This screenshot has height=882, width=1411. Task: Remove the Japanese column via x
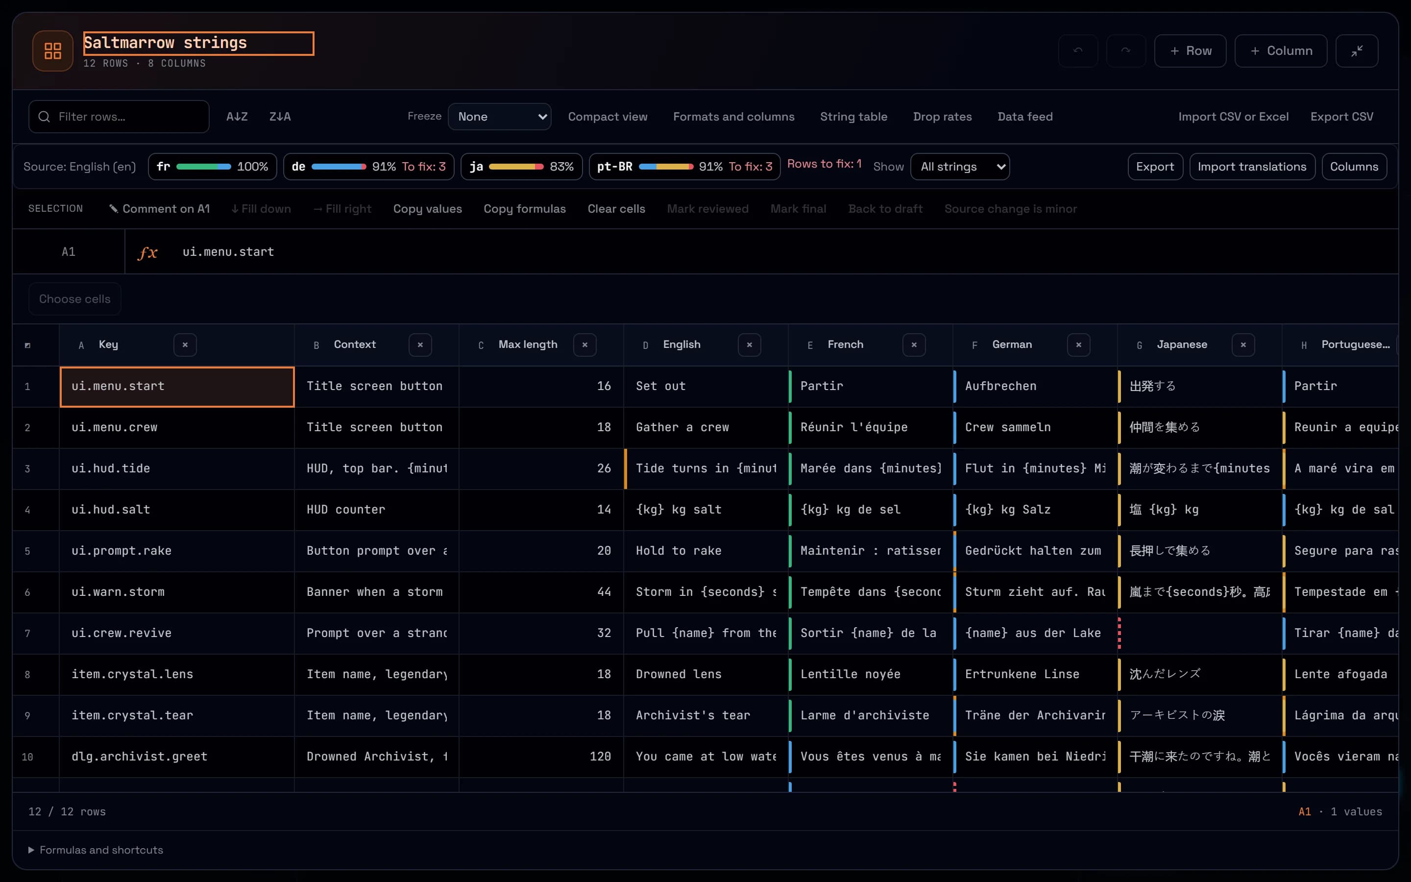tap(1243, 345)
